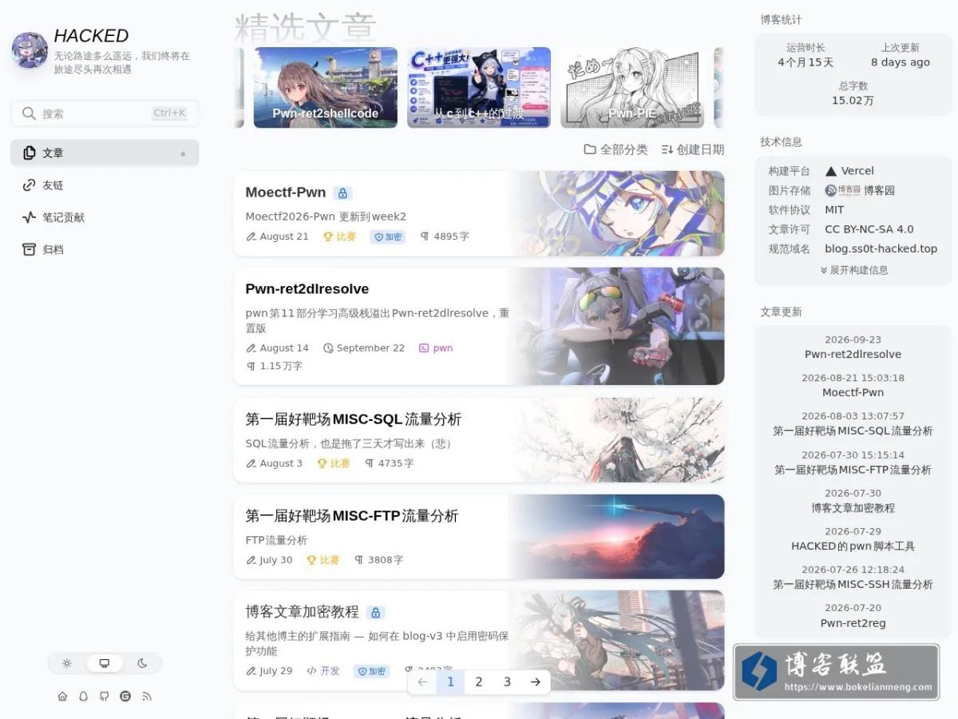Select system theme monitor icon

point(105,663)
